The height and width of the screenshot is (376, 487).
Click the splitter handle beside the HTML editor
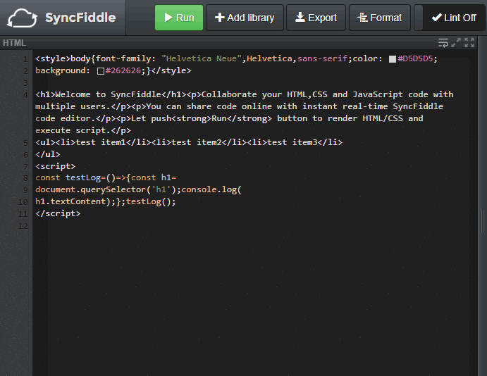482,222
